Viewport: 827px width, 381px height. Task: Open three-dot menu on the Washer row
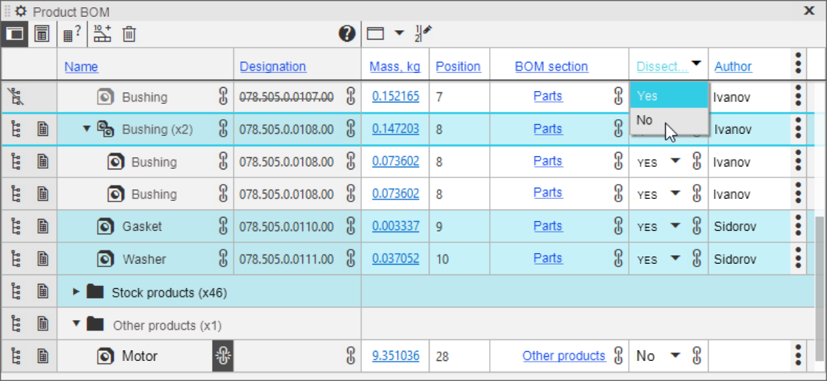click(x=798, y=258)
